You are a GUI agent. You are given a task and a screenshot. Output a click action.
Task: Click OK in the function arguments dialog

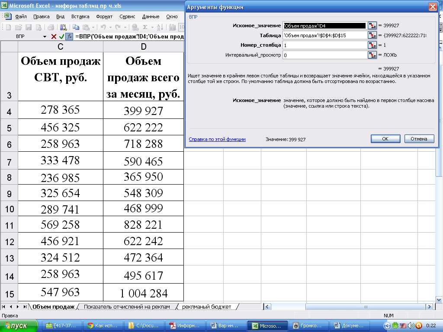[385, 139]
